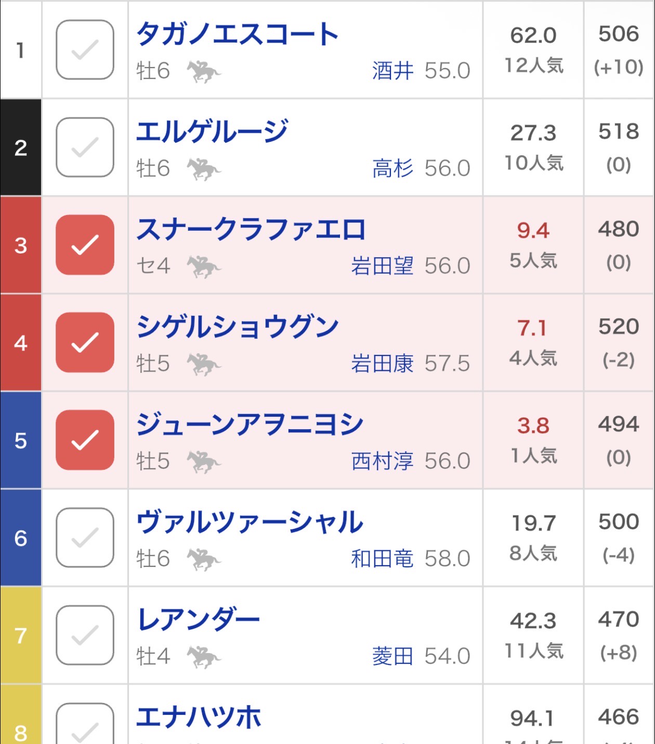Select the レアンダー horse name
The width and height of the screenshot is (655, 744).
198,620
